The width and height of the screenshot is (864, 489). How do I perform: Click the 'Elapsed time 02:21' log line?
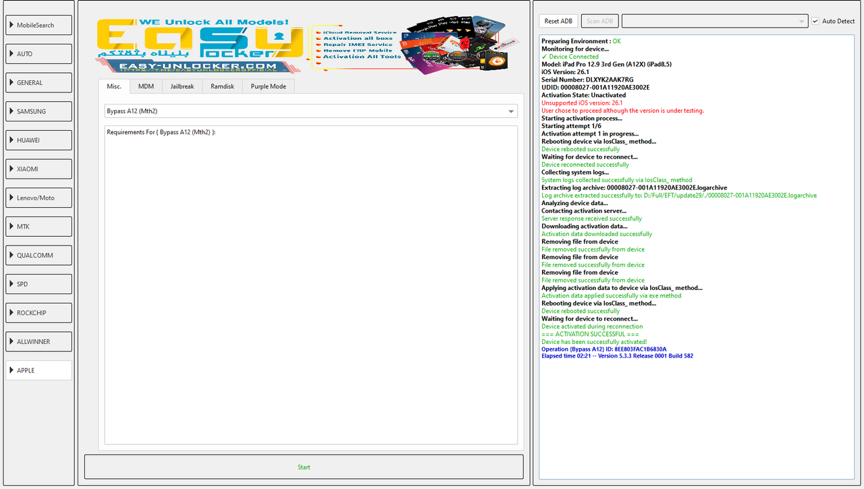click(x=617, y=355)
